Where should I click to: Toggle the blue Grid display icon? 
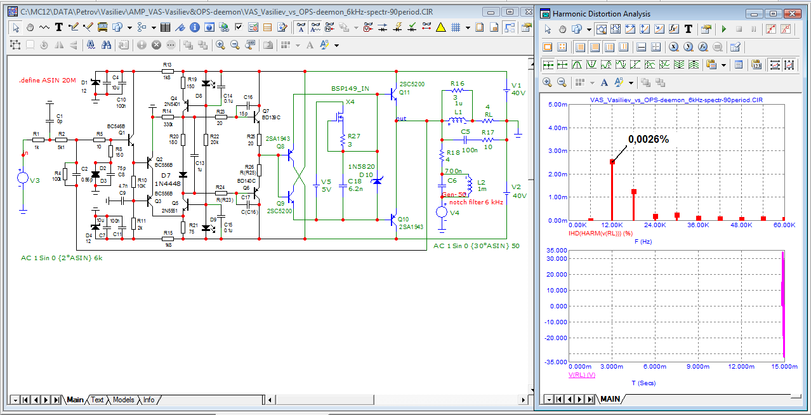(x=456, y=27)
